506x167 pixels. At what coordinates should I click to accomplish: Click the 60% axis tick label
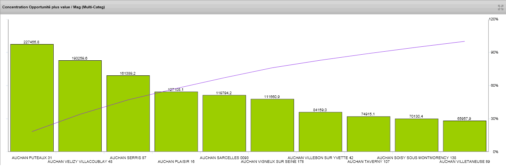pos(494,86)
